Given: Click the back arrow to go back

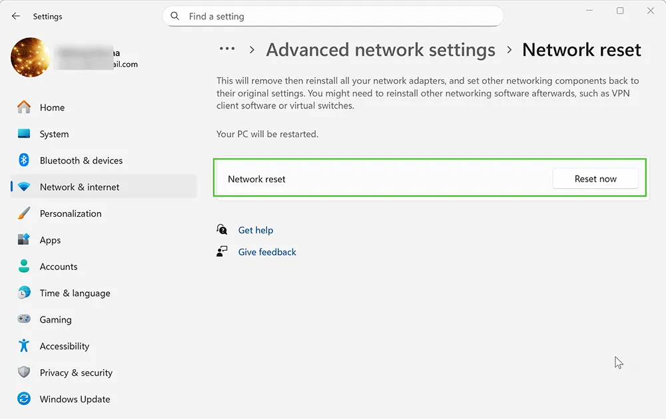Looking at the screenshot, I should tap(15, 16).
